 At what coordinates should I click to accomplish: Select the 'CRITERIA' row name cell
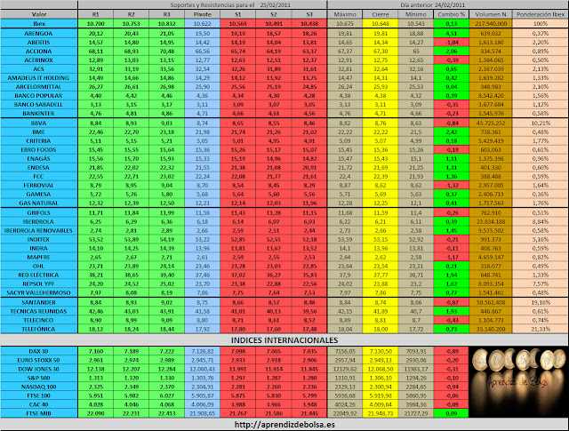[39, 141]
